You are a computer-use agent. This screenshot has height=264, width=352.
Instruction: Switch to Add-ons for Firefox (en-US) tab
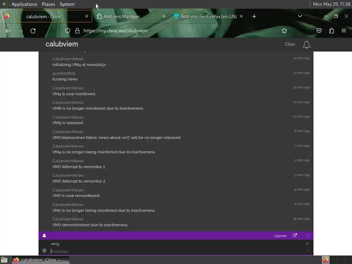point(209,16)
